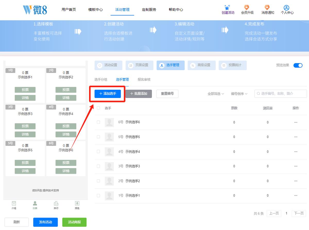Screen dimensions: 309x230
Task: Open 帮助中心 in top navigation
Action: [176, 10]
